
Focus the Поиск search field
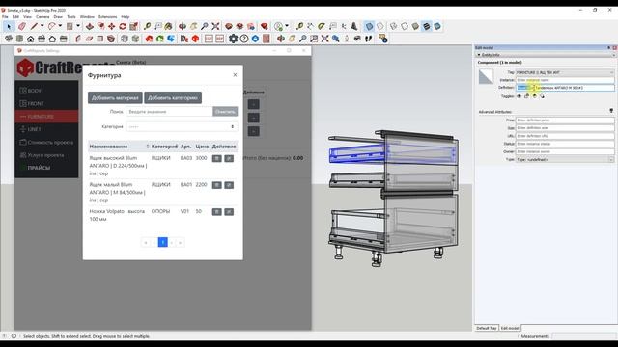pyautogui.click(x=170, y=112)
